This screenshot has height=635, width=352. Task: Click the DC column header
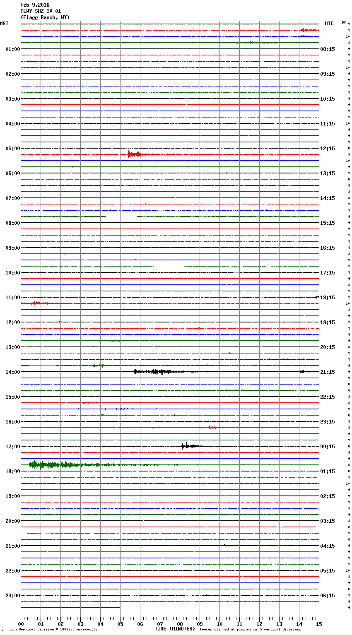coord(344,22)
